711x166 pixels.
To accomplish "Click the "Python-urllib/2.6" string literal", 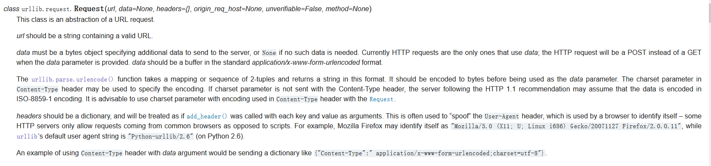I will [161, 136].
